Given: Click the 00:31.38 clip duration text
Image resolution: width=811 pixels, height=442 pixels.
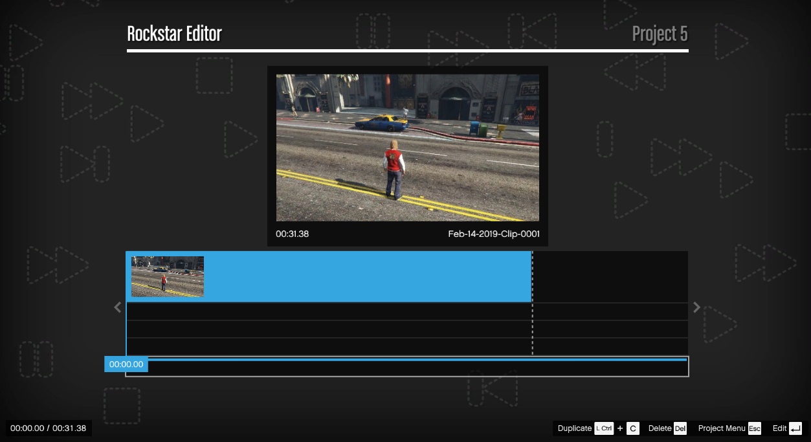Looking at the screenshot, I should click(x=293, y=234).
